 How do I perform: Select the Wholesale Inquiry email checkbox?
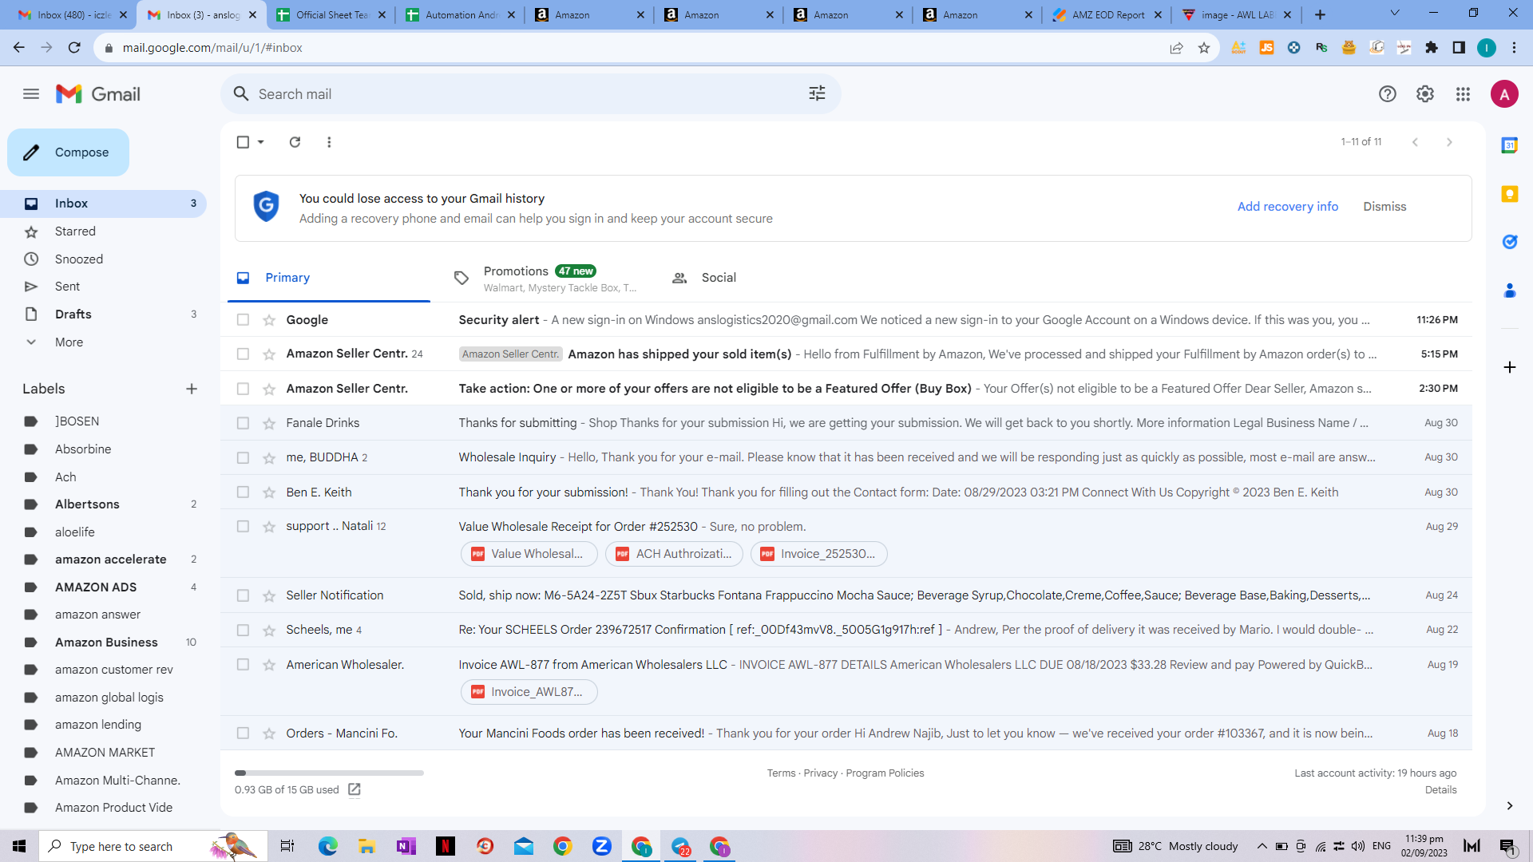point(243,457)
